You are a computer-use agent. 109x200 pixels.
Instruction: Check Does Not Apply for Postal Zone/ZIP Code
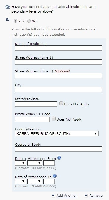click(x=54, y=119)
